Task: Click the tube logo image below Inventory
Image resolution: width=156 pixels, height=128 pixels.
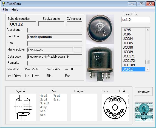Action: click(x=144, y=112)
